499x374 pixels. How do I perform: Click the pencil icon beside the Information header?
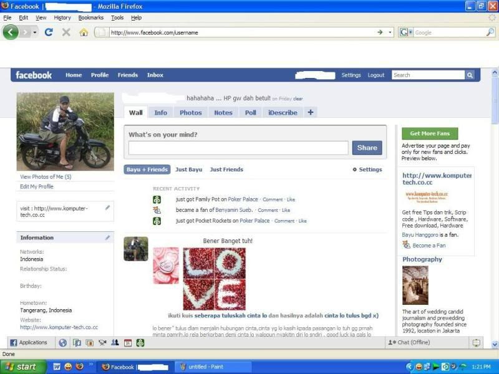pos(107,237)
